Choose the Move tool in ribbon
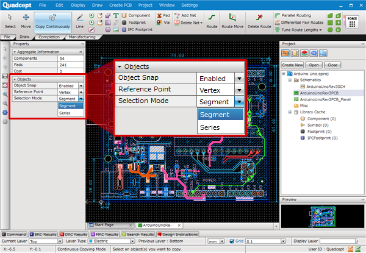Image resolution: width=366 pixels, height=253 pixels. [x=26, y=21]
